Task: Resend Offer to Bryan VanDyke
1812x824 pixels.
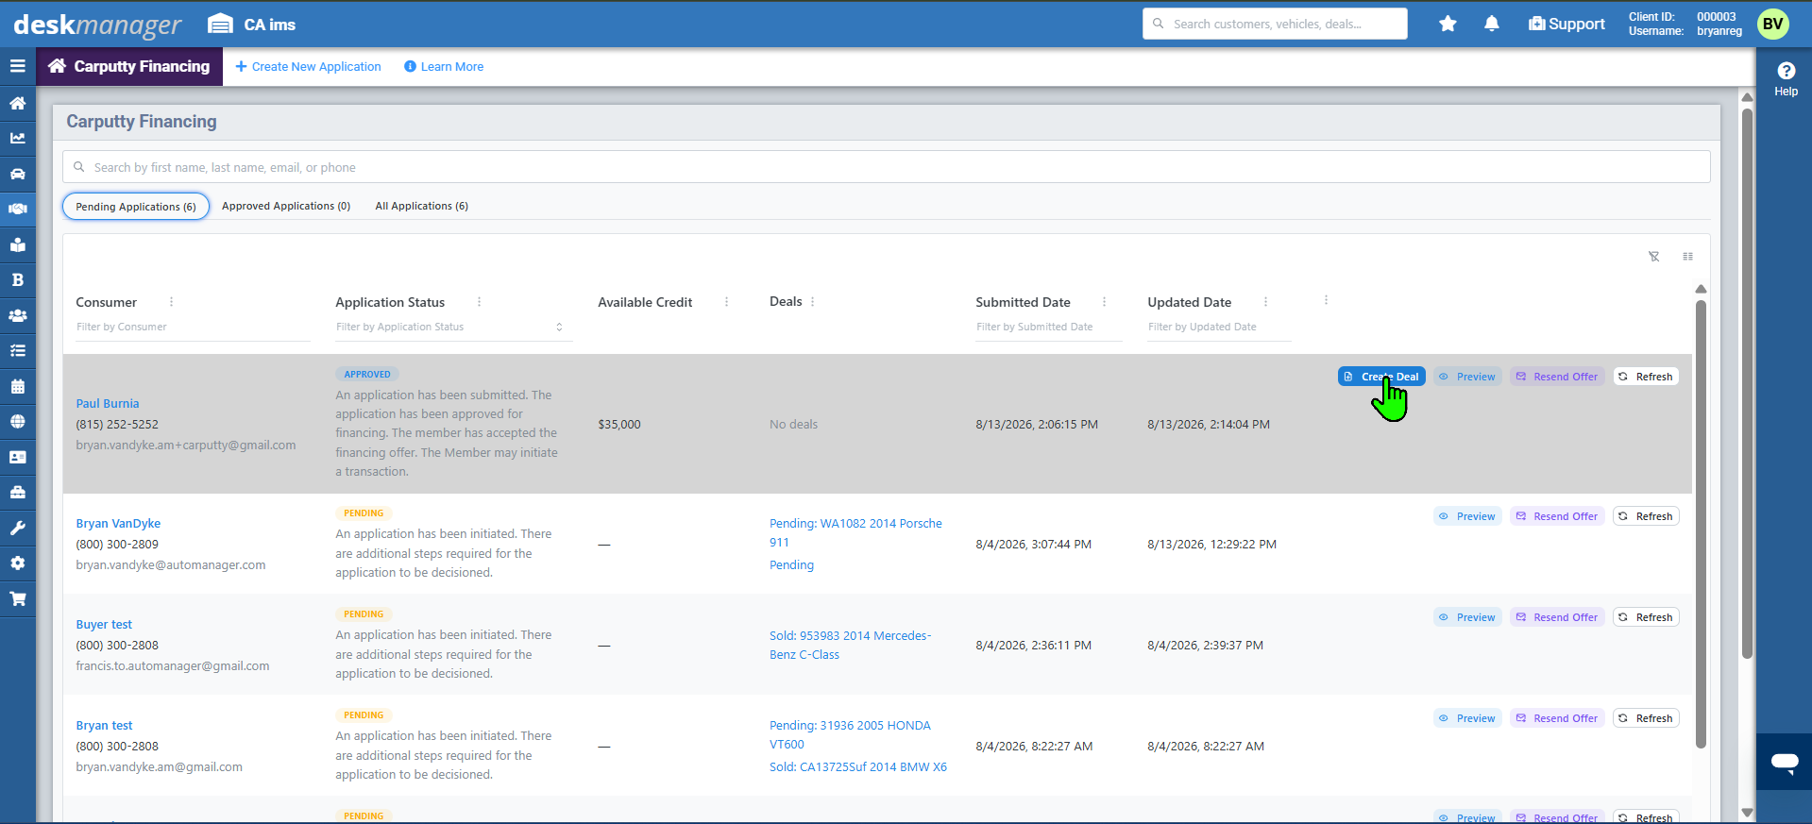Action: tap(1557, 516)
